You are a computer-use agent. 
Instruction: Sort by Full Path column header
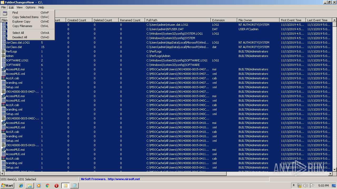[178, 20]
